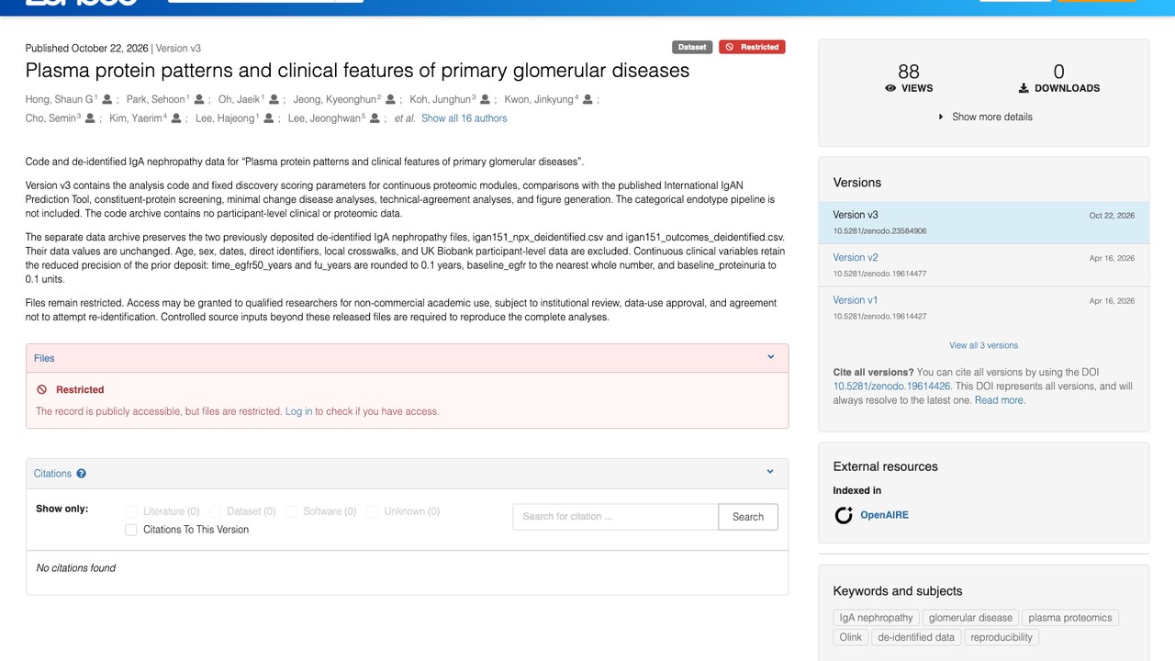Screen dimensions: 1175x661
Task: Click the person icon beside Park, Sehoon
Action: click(x=199, y=99)
